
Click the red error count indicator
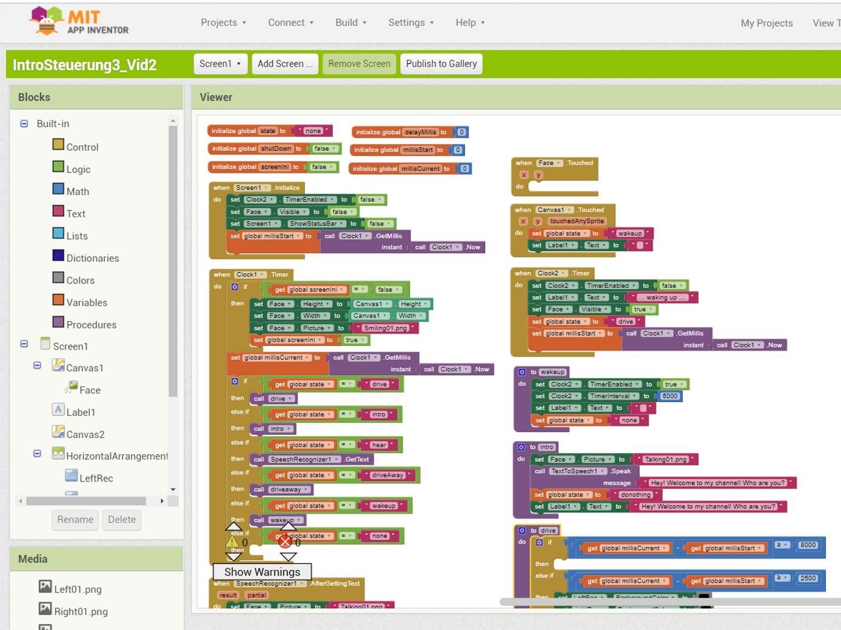tap(285, 542)
